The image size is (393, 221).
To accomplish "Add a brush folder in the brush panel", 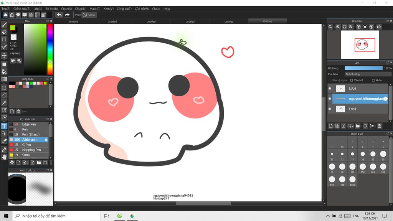I will tap(39, 163).
